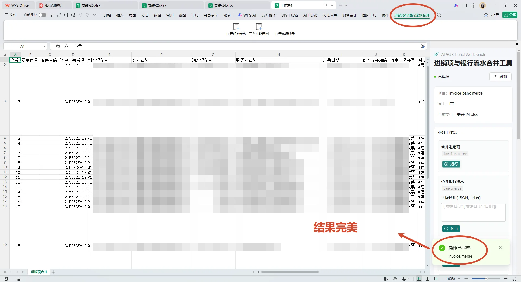Image resolution: width=521 pixels, height=282 pixels.
Task: Open the JS debugger via 打开JS调试器
Action: pos(285,34)
